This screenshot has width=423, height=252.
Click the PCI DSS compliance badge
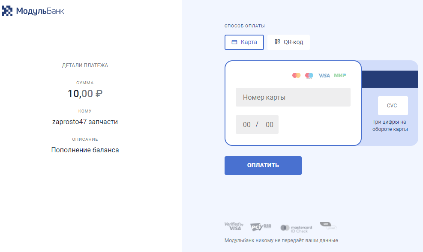pyautogui.click(x=261, y=227)
